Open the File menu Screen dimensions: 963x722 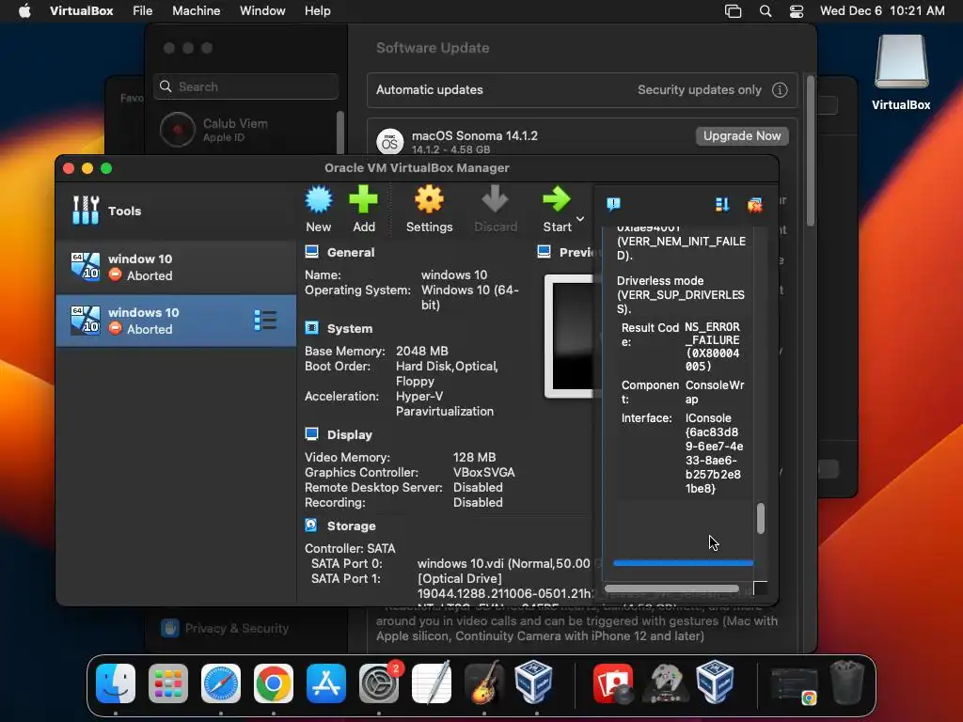(x=143, y=10)
